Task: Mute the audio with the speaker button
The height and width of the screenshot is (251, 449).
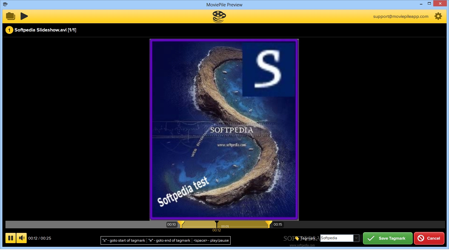Action: pos(22,238)
